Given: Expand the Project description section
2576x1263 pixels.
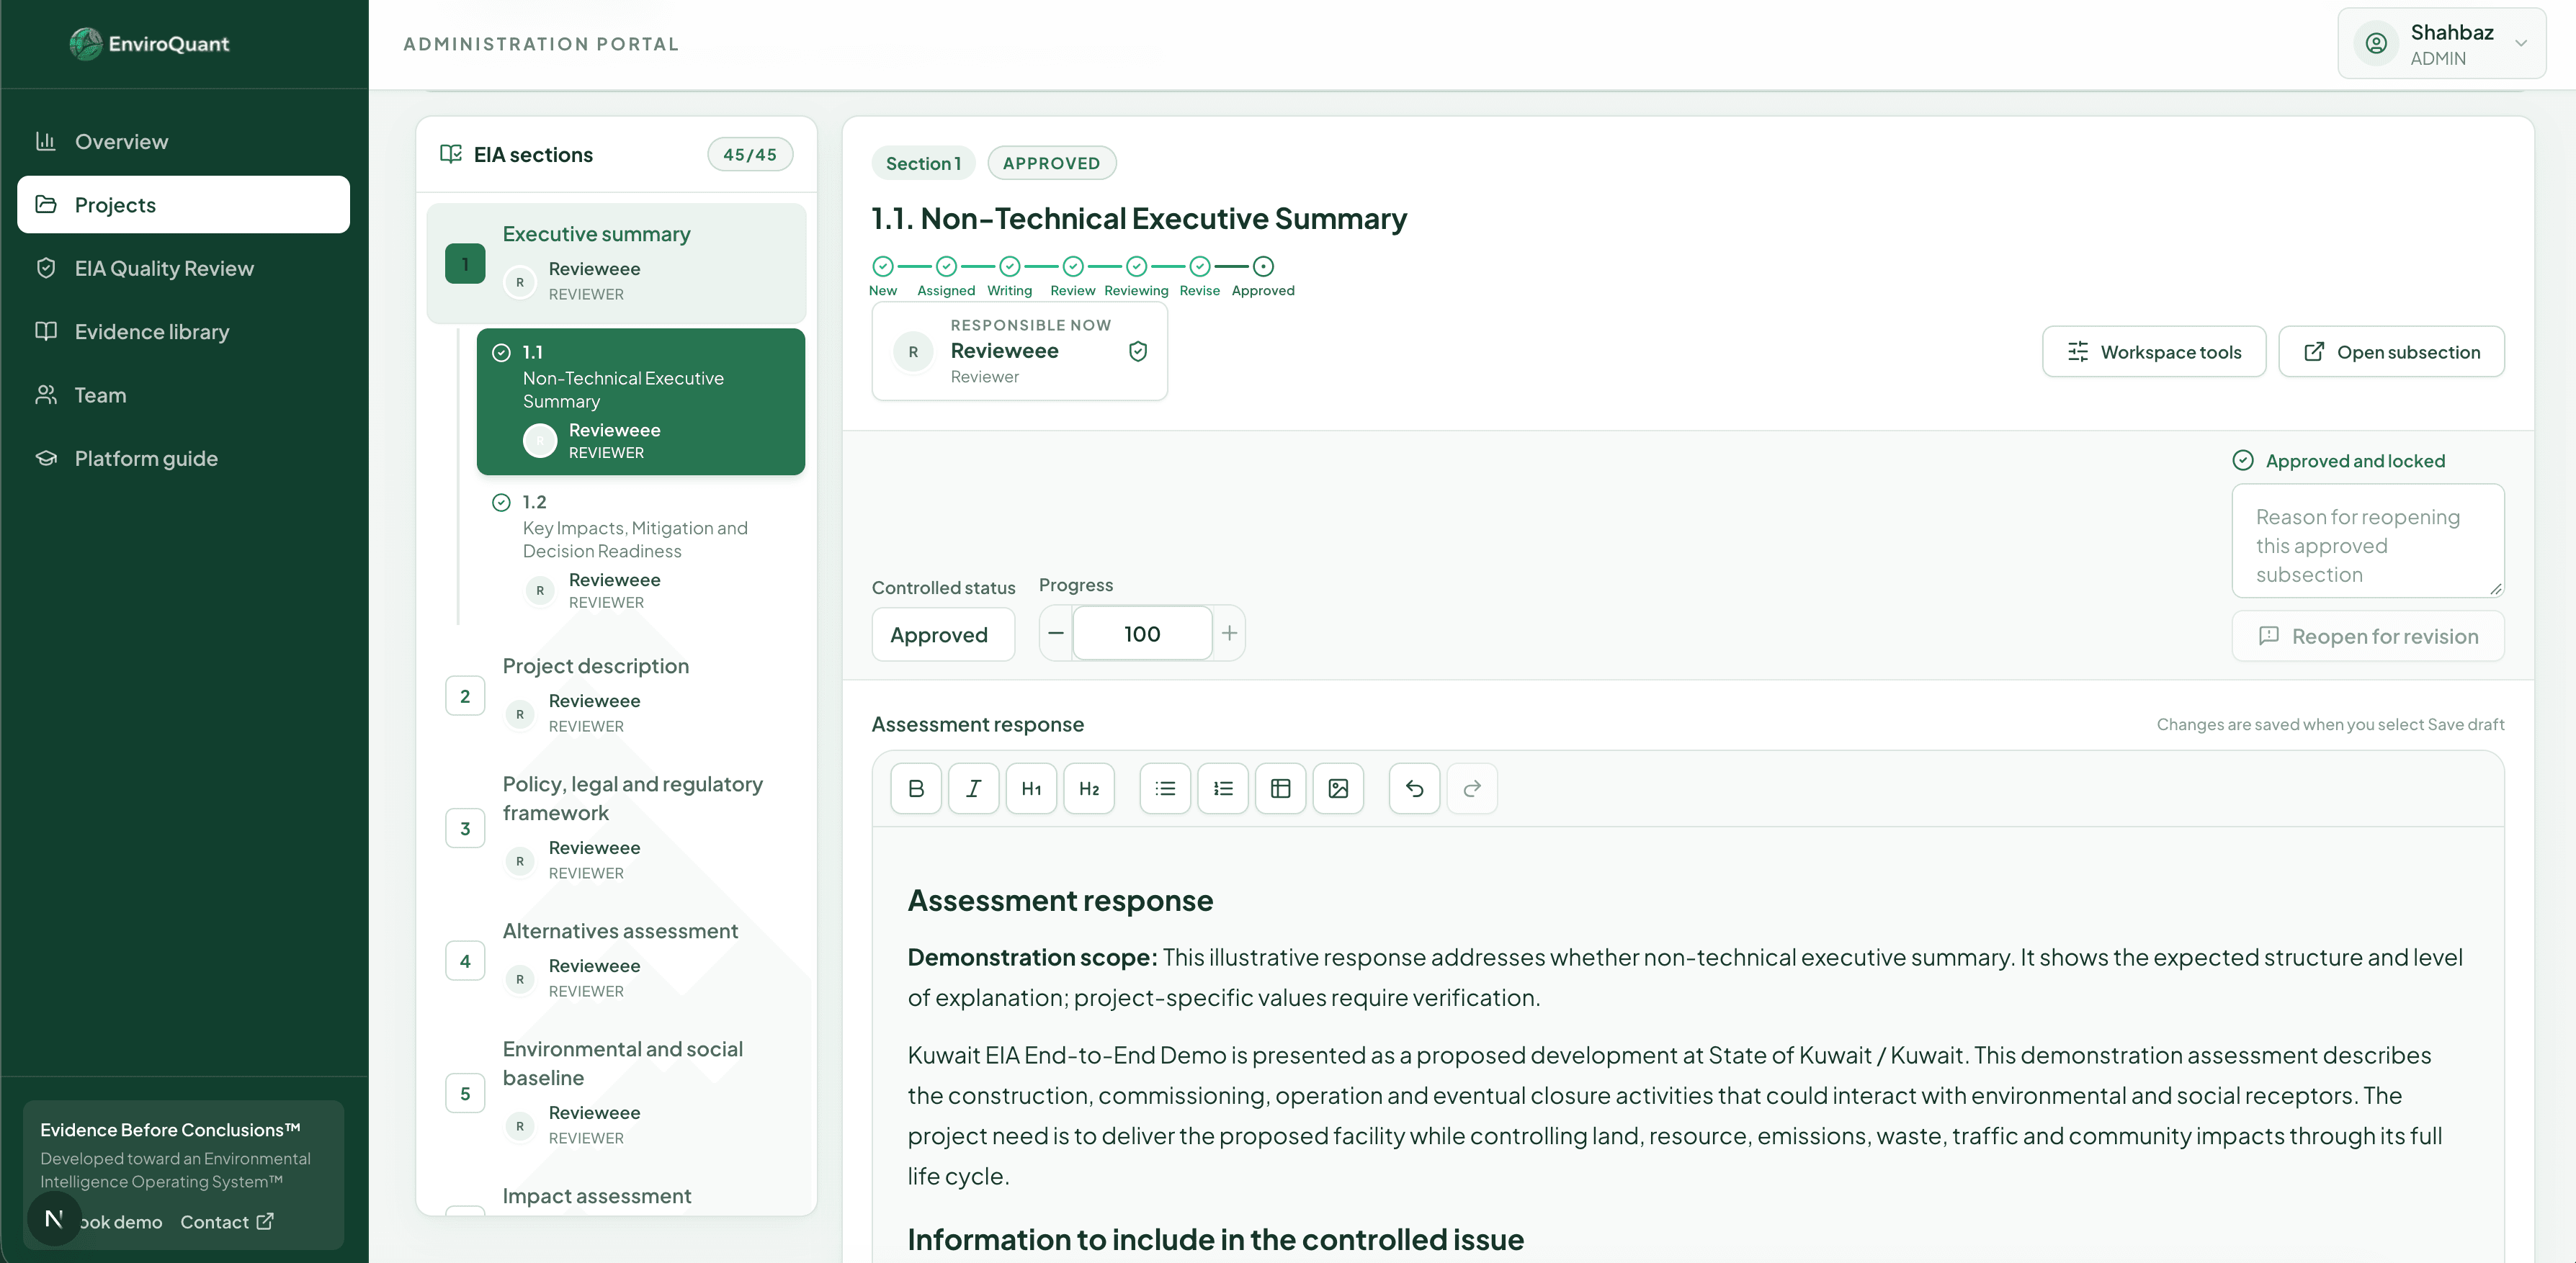Looking at the screenshot, I should [x=616, y=696].
